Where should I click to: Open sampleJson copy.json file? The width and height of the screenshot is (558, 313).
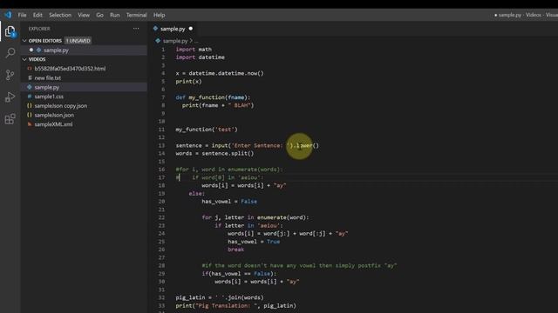tap(60, 106)
